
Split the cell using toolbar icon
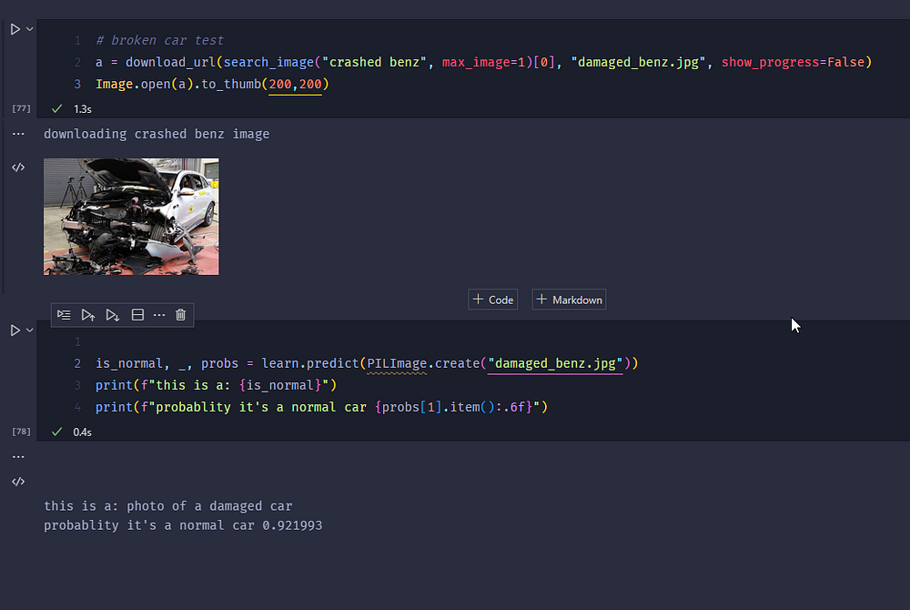pyautogui.click(x=137, y=315)
